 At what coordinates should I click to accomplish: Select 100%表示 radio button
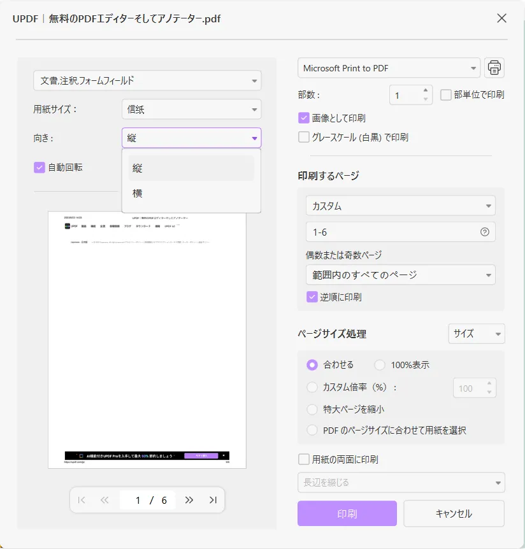point(380,365)
